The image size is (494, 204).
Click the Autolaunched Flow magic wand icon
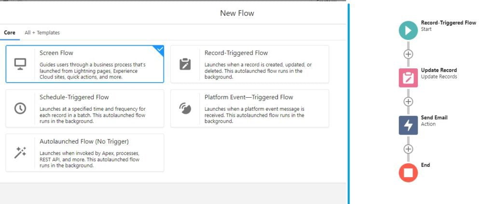coord(20,153)
